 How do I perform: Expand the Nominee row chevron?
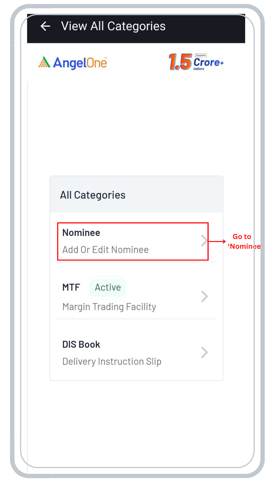(204, 241)
